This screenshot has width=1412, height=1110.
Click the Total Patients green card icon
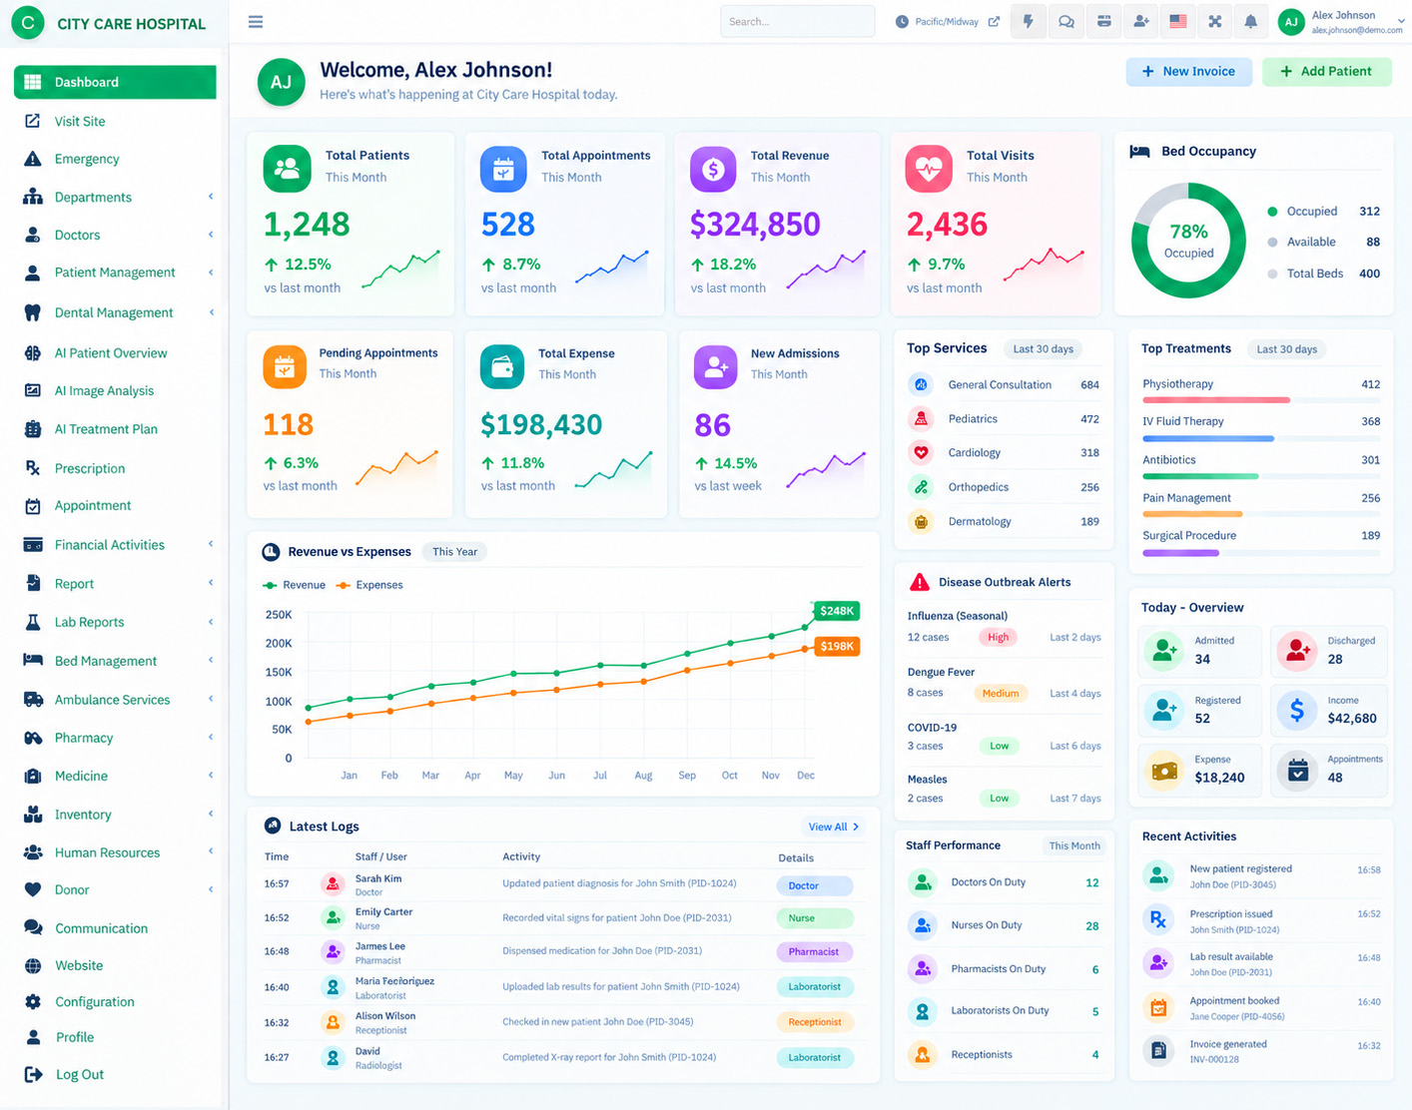click(288, 168)
